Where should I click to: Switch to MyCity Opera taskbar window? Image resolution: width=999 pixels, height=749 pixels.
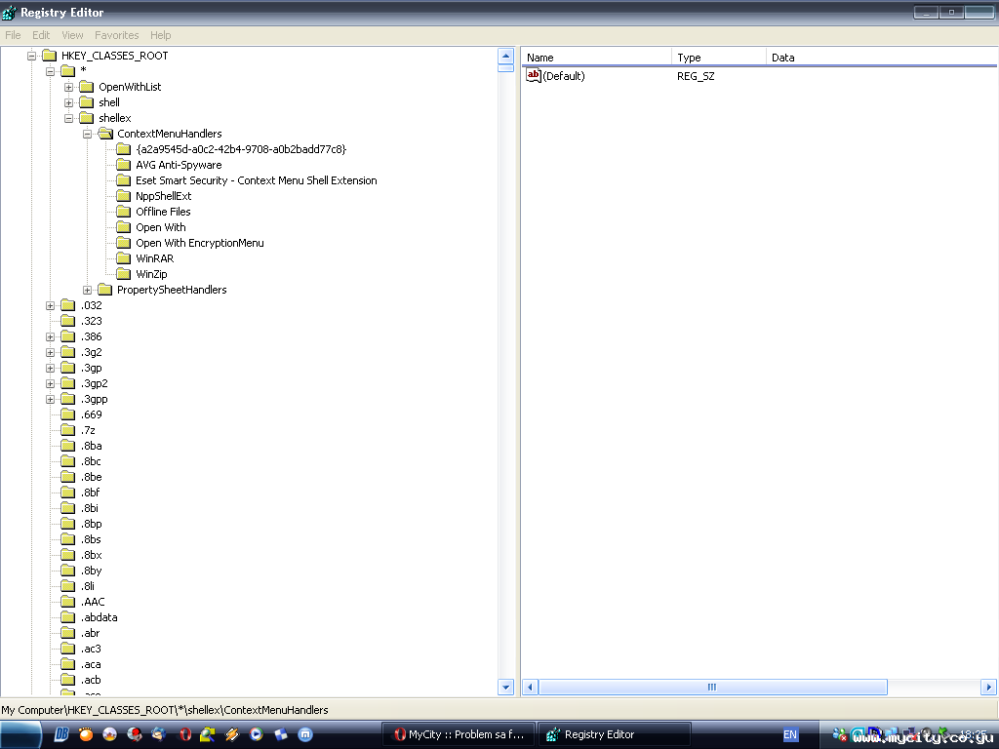(x=459, y=734)
